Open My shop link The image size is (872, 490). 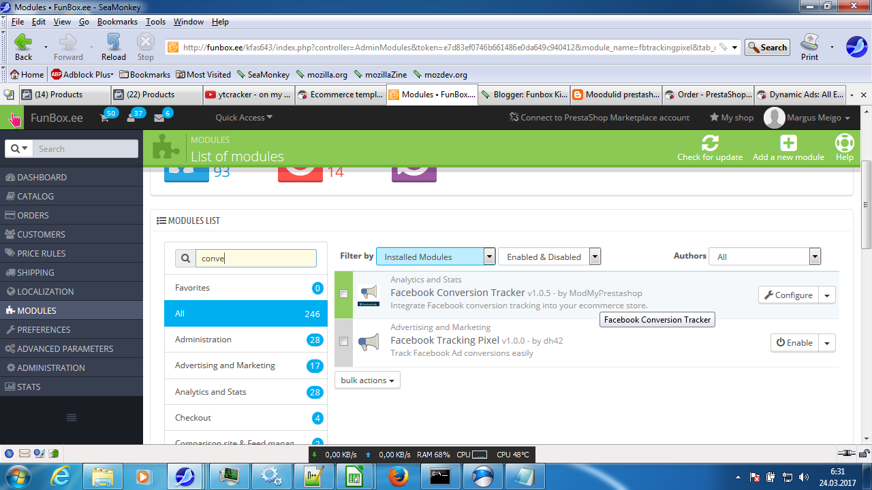(732, 118)
